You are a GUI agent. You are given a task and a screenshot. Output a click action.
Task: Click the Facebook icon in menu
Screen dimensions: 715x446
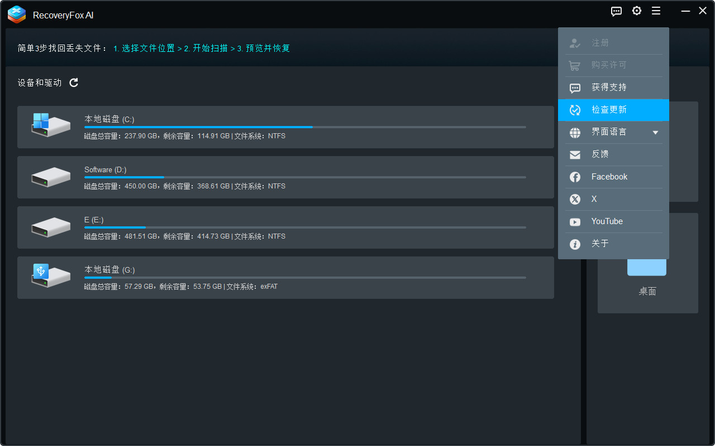[x=575, y=177]
